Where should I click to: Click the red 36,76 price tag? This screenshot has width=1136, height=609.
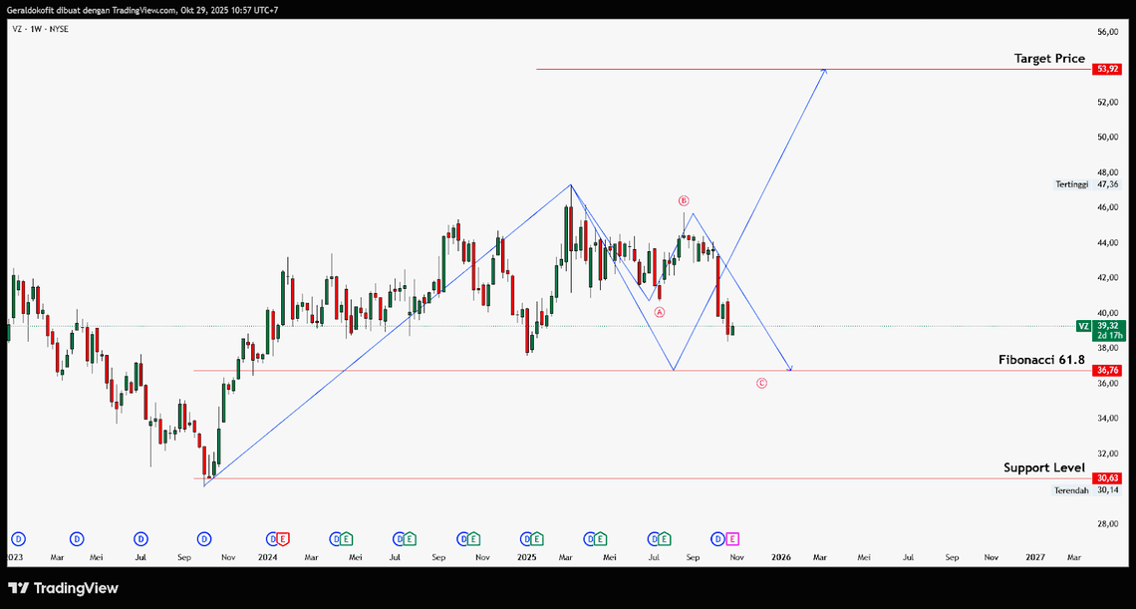pyautogui.click(x=1107, y=371)
